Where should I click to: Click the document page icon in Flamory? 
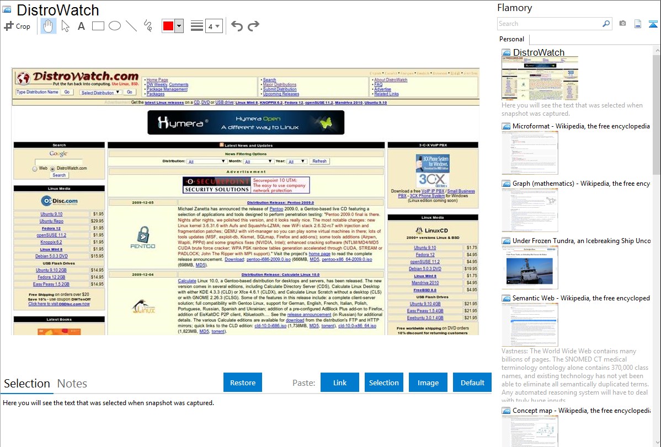(638, 24)
